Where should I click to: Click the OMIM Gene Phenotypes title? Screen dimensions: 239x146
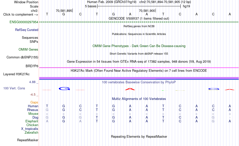[139, 46]
